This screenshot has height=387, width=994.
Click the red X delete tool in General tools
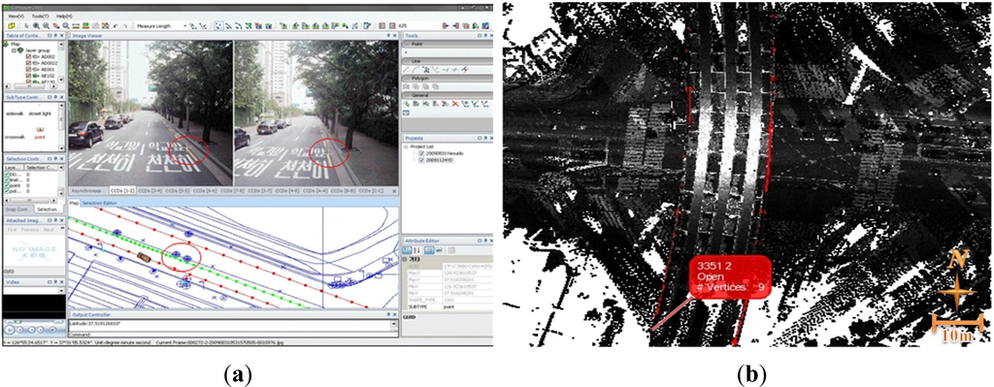point(456,103)
